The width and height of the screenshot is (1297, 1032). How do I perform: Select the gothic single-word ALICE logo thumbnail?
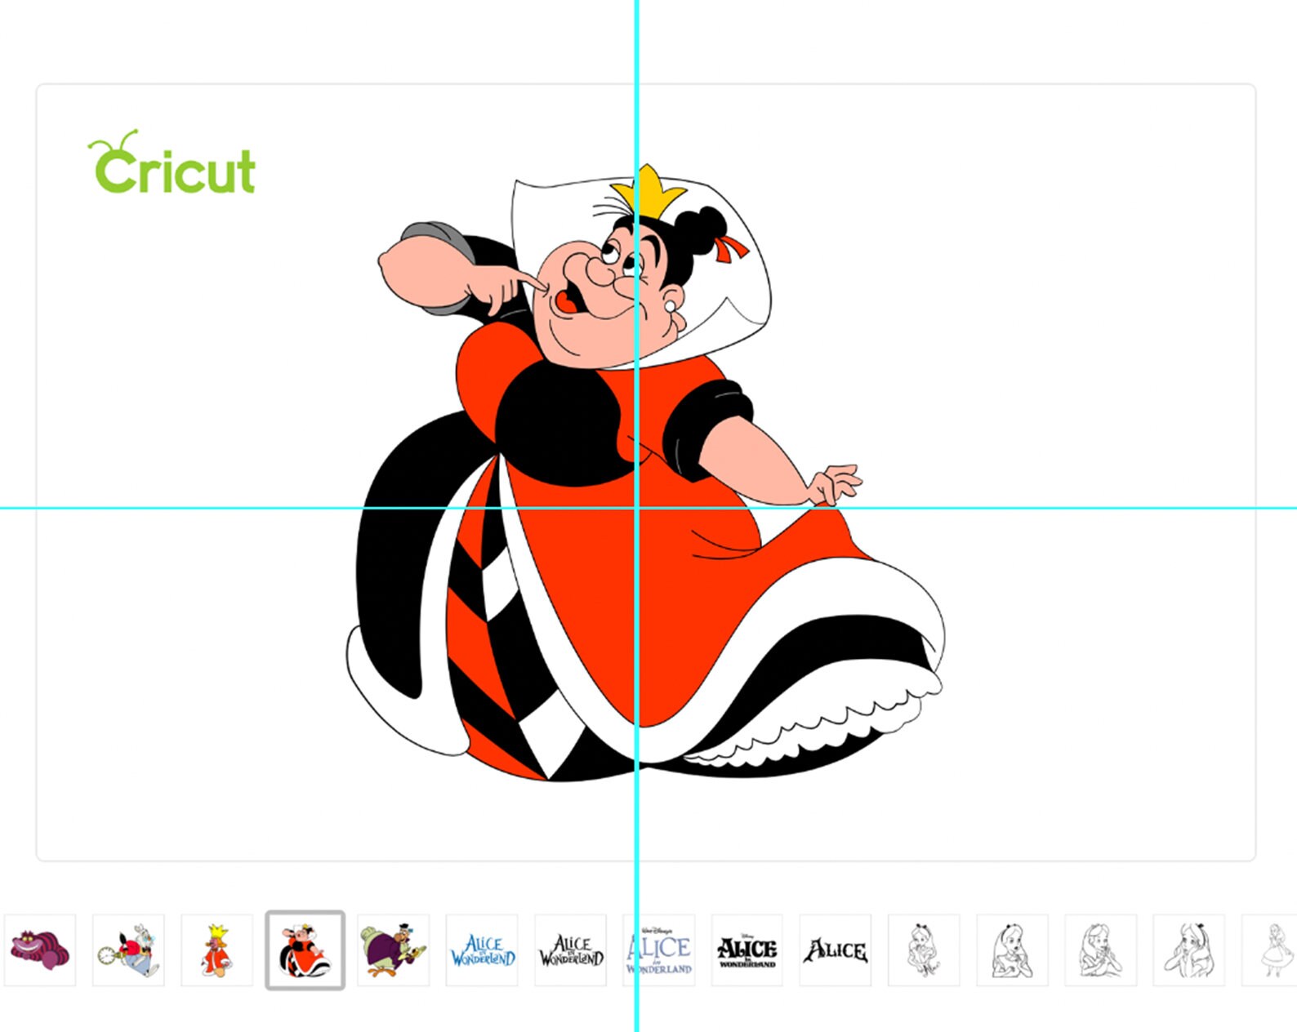[835, 950]
